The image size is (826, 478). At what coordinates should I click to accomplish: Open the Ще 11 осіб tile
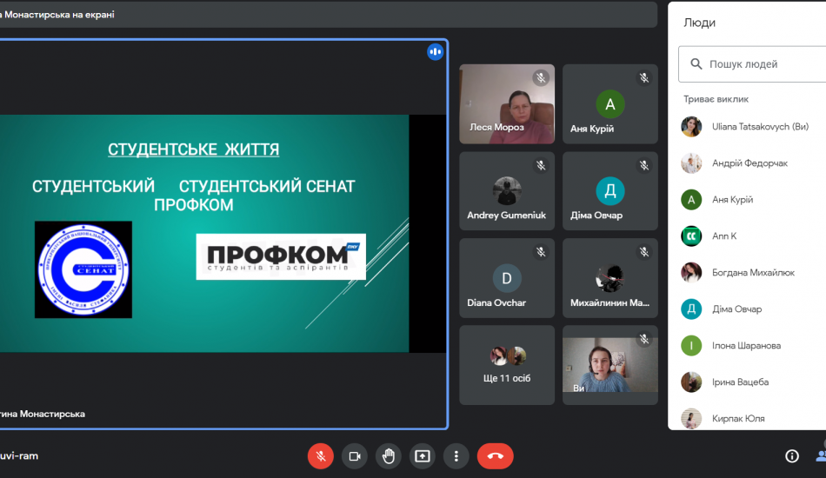point(507,365)
